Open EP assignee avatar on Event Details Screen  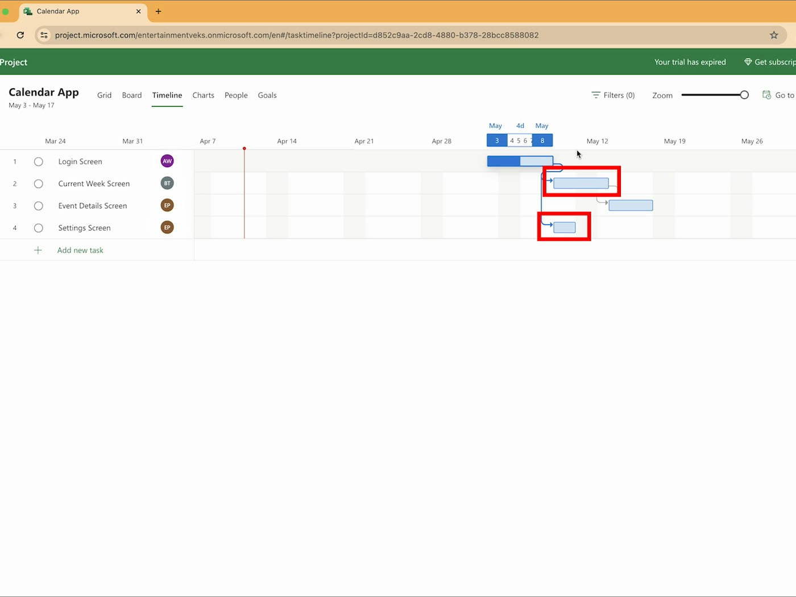tap(167, 205)
